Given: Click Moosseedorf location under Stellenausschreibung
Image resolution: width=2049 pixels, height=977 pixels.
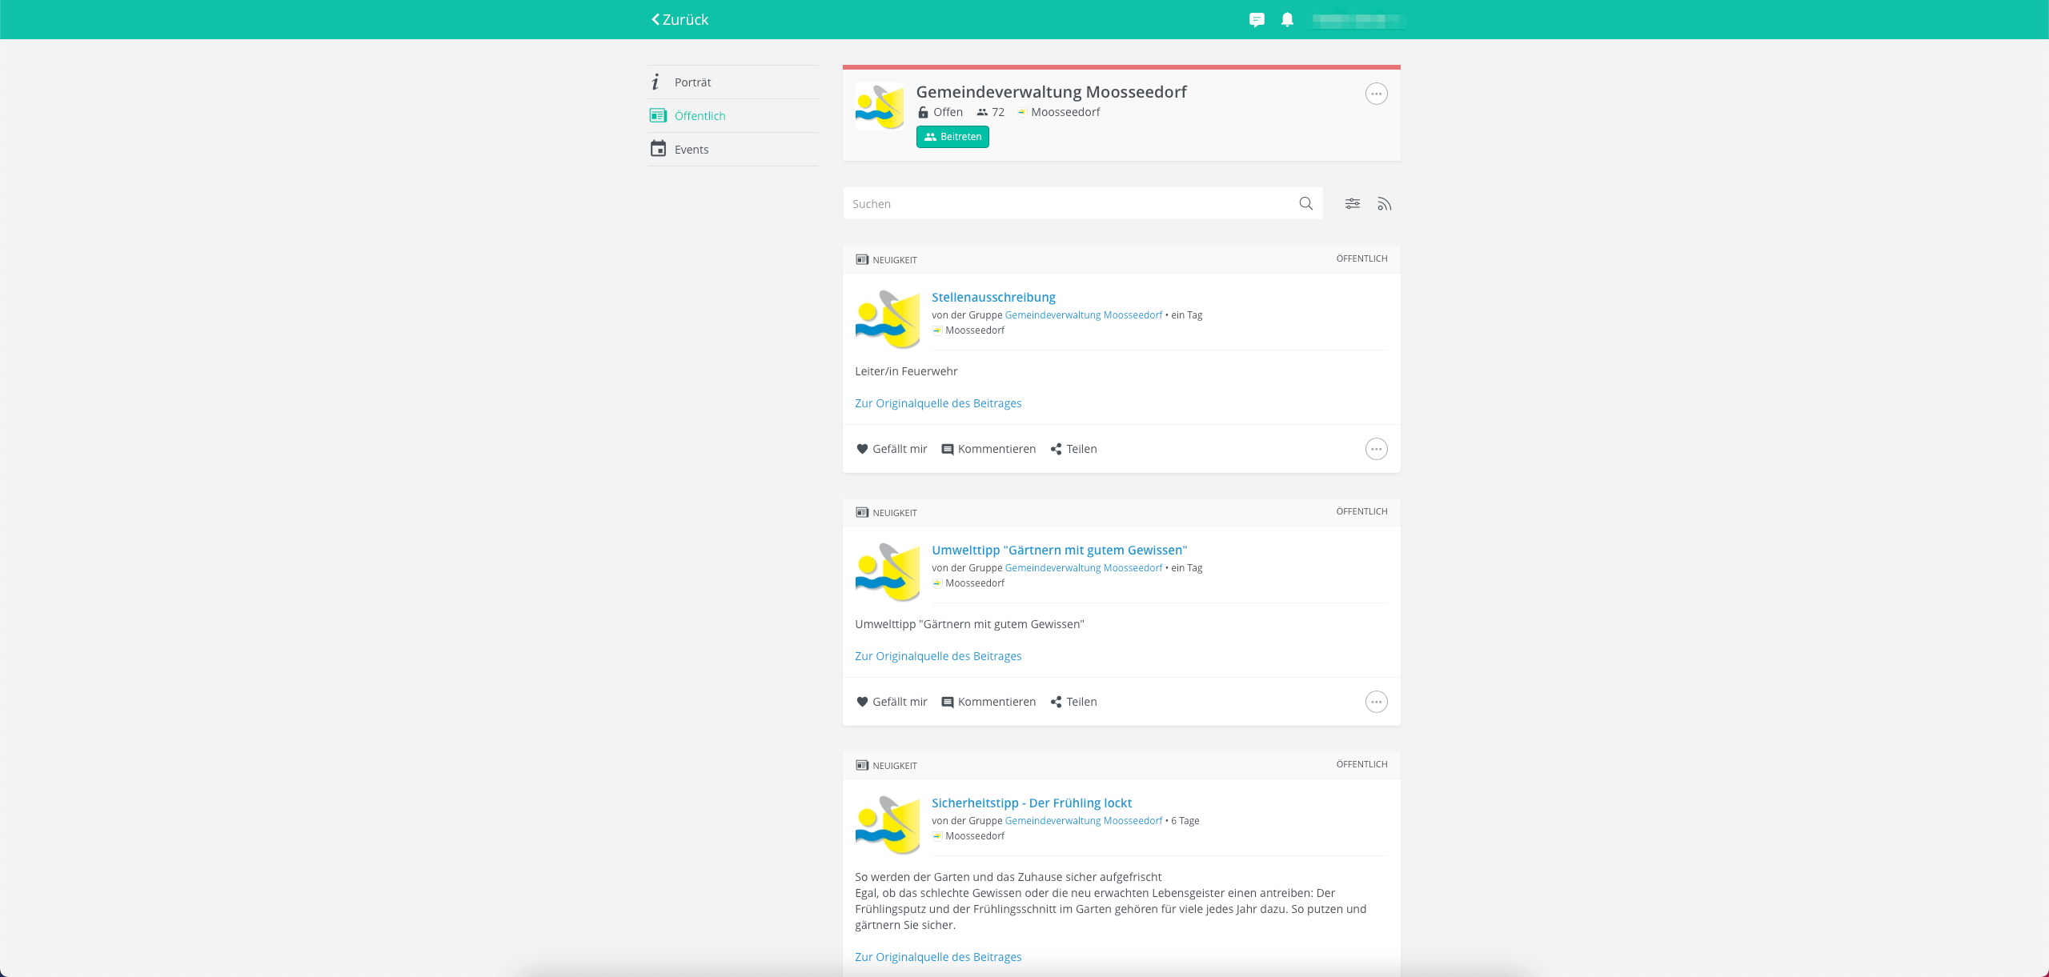Looking at the screenshot, I should (x=968, y=330).
